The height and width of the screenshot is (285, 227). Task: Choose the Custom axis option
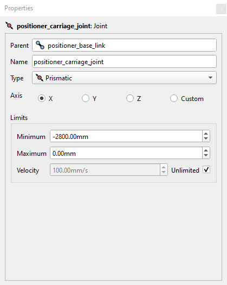tap(174, 98)
